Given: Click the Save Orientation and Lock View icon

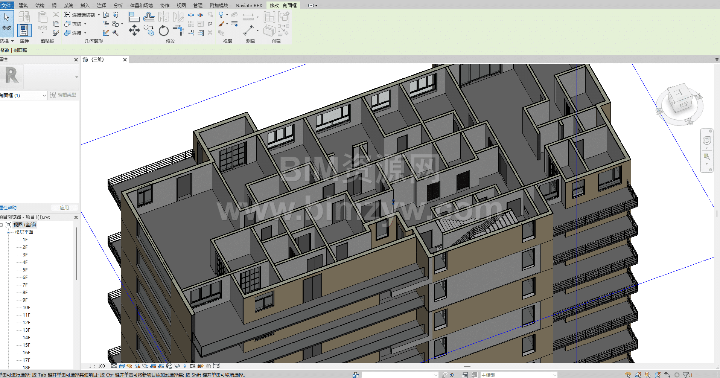Looking at the screenshot, I should coord(169,366).
